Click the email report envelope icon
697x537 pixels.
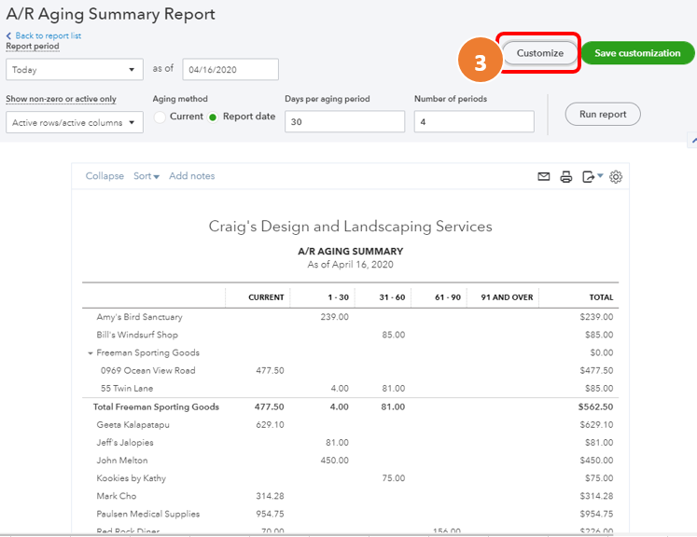tap(544, 176)
